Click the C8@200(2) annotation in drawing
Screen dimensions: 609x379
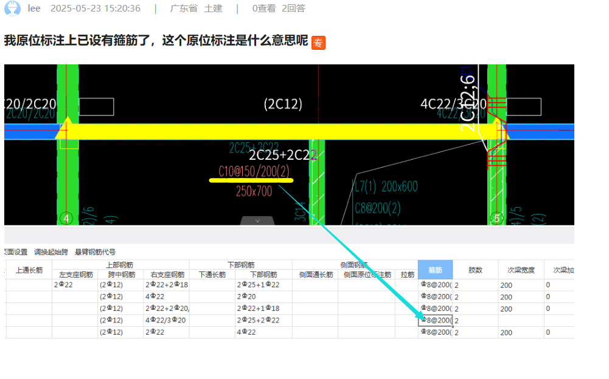point(377,208)
